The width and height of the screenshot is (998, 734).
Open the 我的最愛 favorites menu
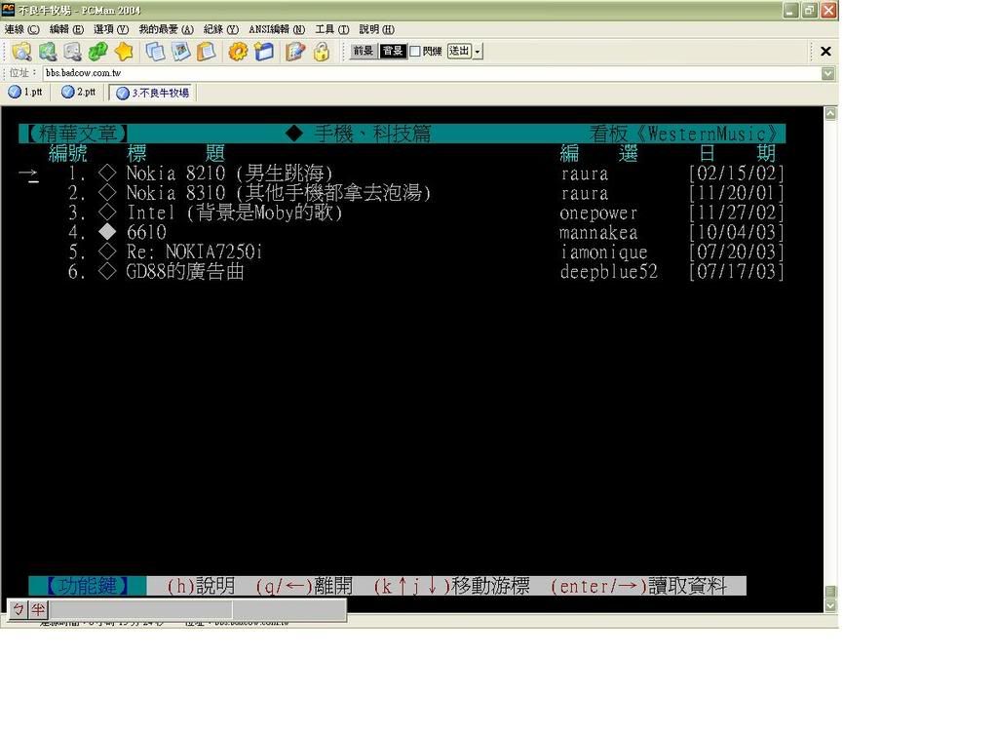click(x=166, y=29)
